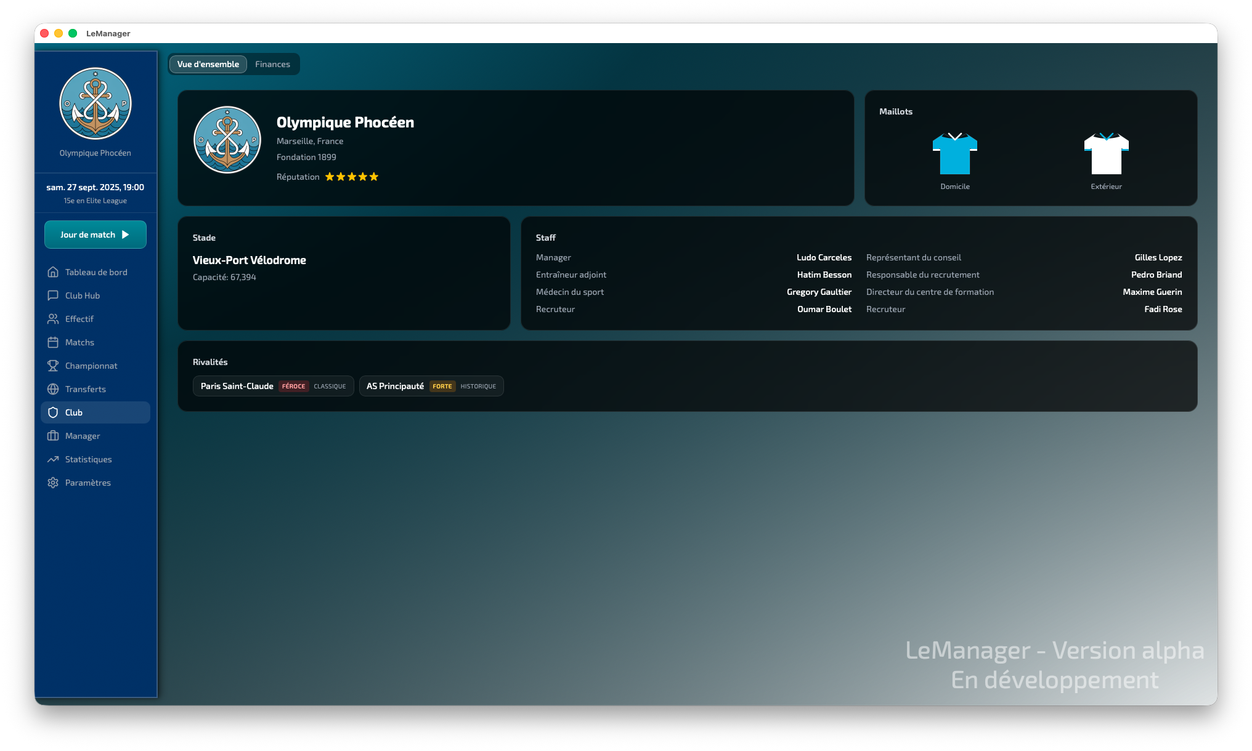The height and width of the screenshot is (751, 1252).
Task: Switch to the Finances tab
Action: (272, 64)
